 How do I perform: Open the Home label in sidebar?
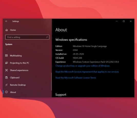pos(13,30)
